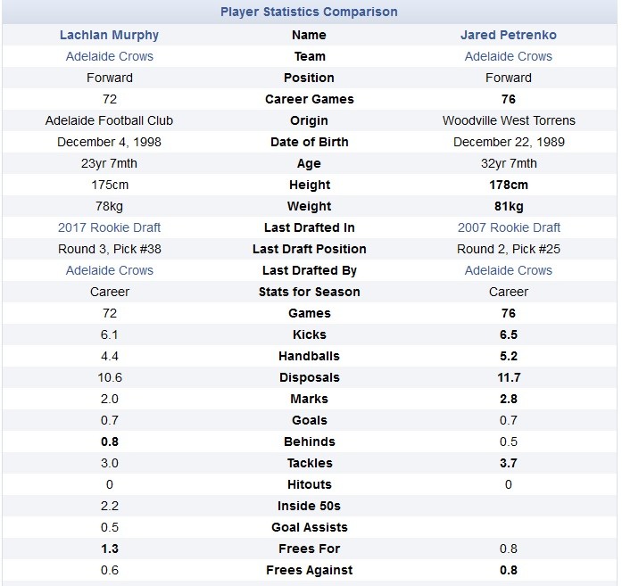The height and width of the screenshot is (586, 622).
Task: Open the 2017 Rookie Draft link
Action: (110, 227)
